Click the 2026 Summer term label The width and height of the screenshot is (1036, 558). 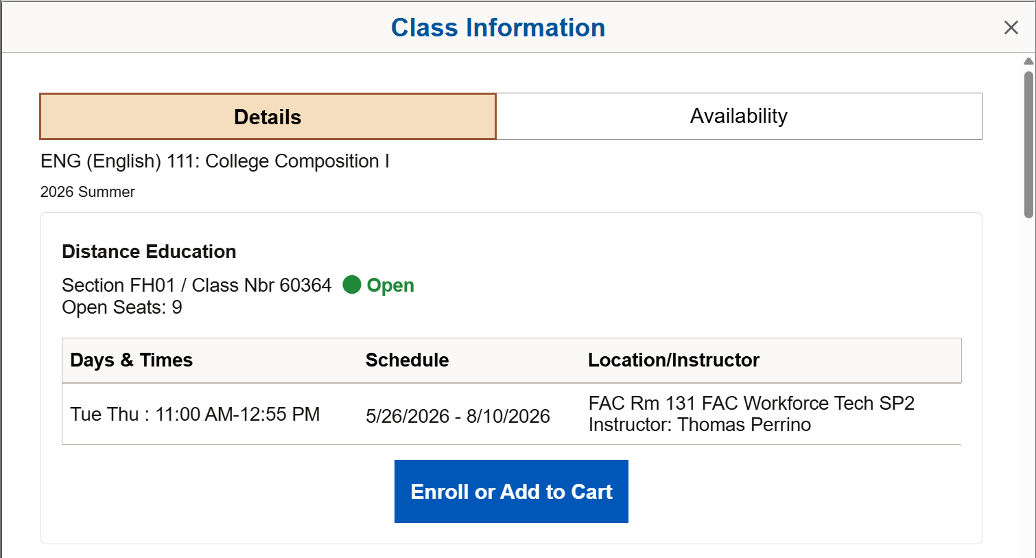click(x=87, y=192)
